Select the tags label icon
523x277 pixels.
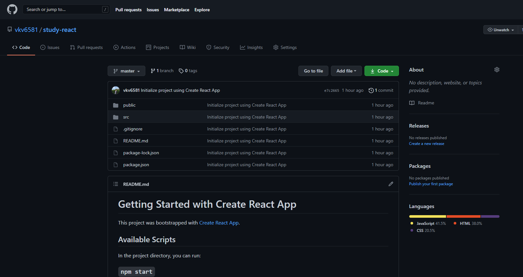click(x=181, y=71)
